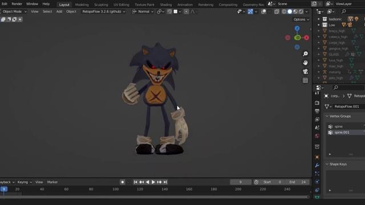Open the viewport Select menu
This screenshot has height=205, width=365.
click(47, 11)
